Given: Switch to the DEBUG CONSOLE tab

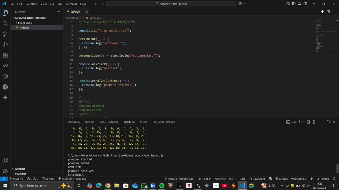Looking at the screenshot, I should point(109,122).
